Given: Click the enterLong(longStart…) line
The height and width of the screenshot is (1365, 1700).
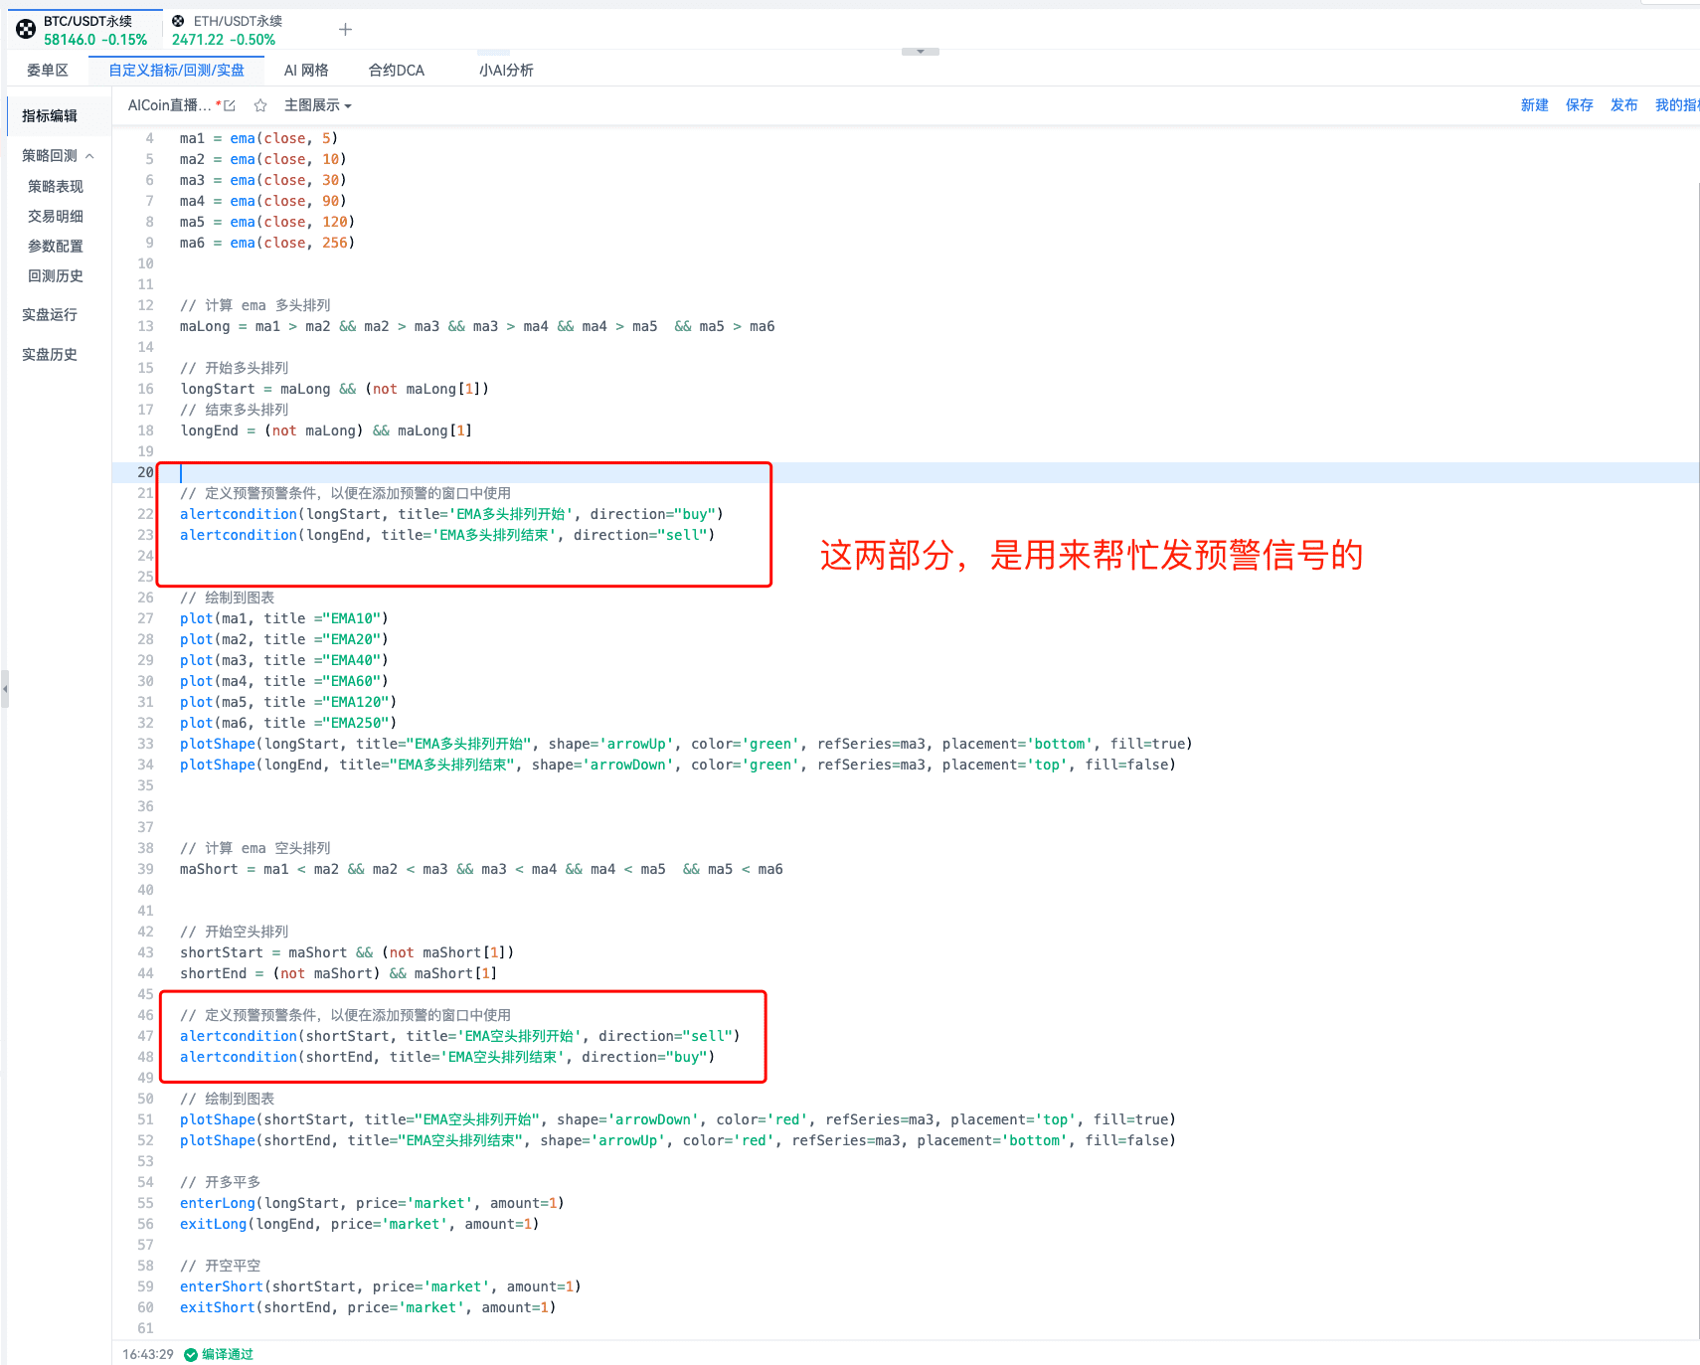Looking at the screenshot, I should point(372,1203).
